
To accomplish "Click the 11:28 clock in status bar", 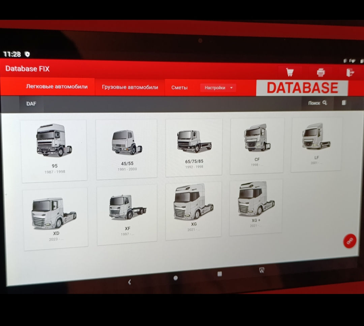I will pyautogui.click(x=12, y=54).
